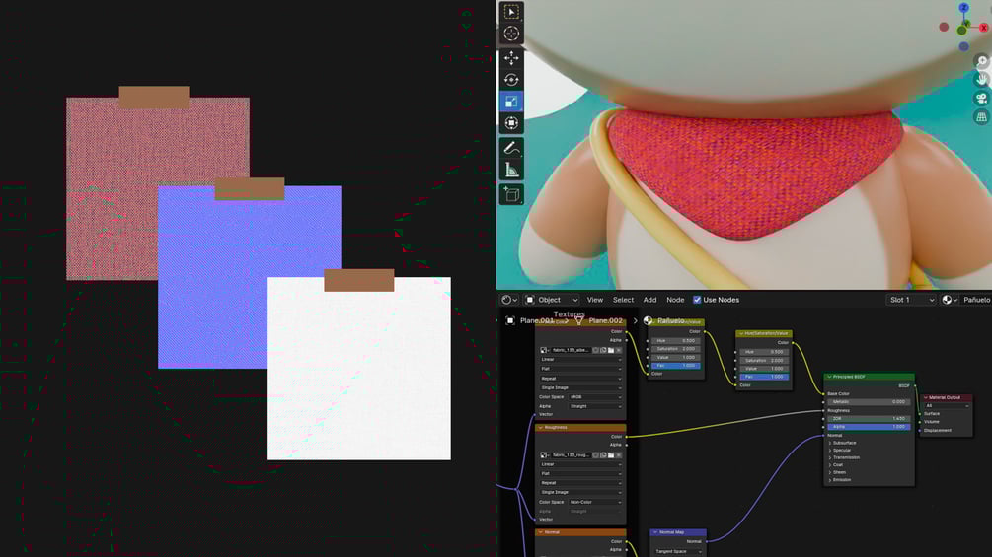Collapse the Normal Map node
This screenshot has height=557, width=992.
pyautogui.click(x=655, y=532)
